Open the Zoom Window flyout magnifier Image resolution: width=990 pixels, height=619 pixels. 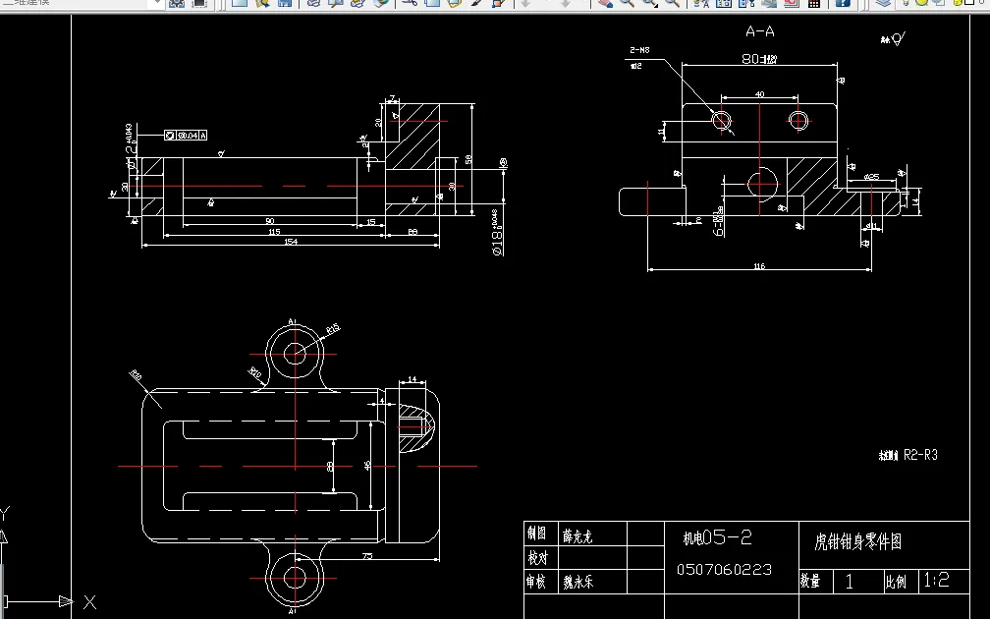650,3
